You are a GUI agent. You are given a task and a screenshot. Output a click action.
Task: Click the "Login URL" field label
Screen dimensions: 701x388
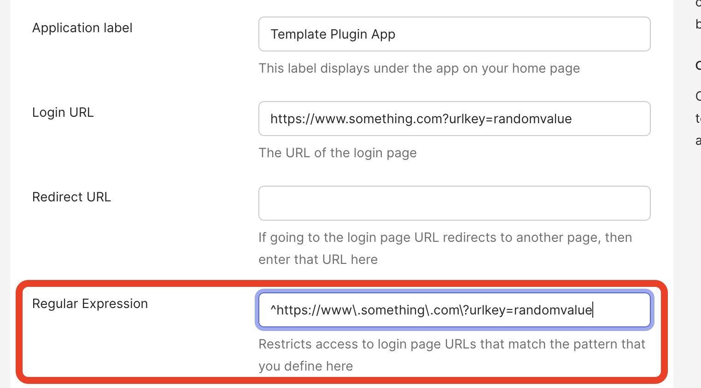click(63, 113)
